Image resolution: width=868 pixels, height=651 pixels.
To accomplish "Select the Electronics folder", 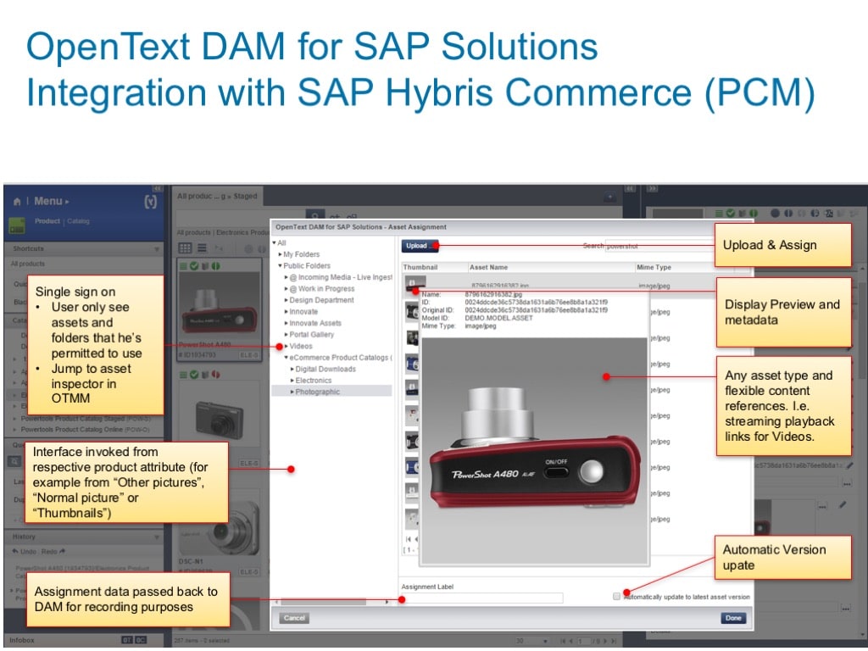I will click(314, 381).
